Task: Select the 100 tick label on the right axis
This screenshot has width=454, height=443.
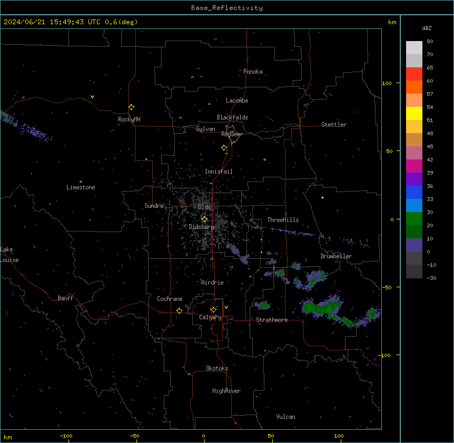Action: coord(387,83)
